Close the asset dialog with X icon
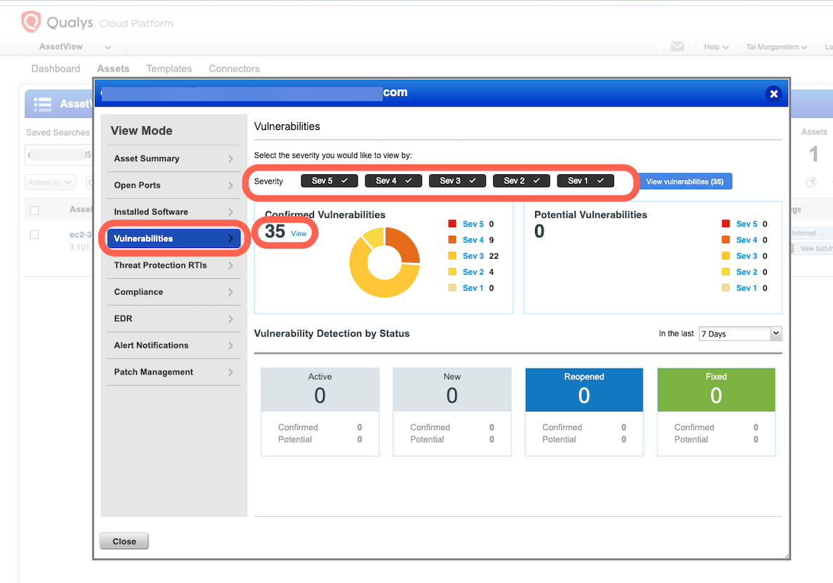 773,93
